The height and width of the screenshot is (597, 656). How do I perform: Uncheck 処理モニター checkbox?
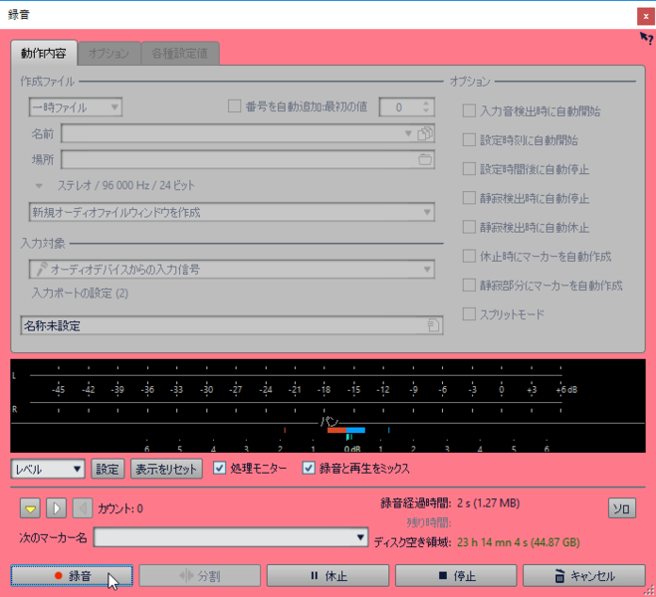click(x=220, y=468)
